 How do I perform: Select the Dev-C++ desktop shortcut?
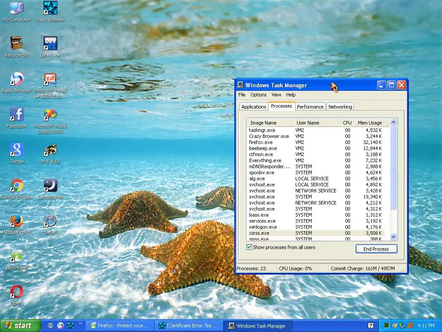(50, 47)
